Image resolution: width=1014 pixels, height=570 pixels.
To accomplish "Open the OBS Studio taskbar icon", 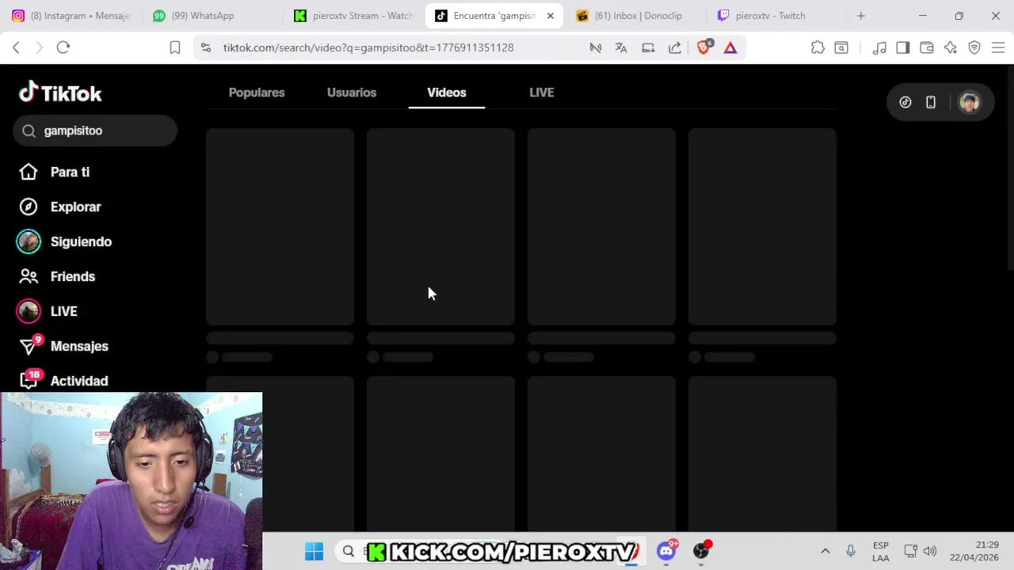I will tap(701, 551).
